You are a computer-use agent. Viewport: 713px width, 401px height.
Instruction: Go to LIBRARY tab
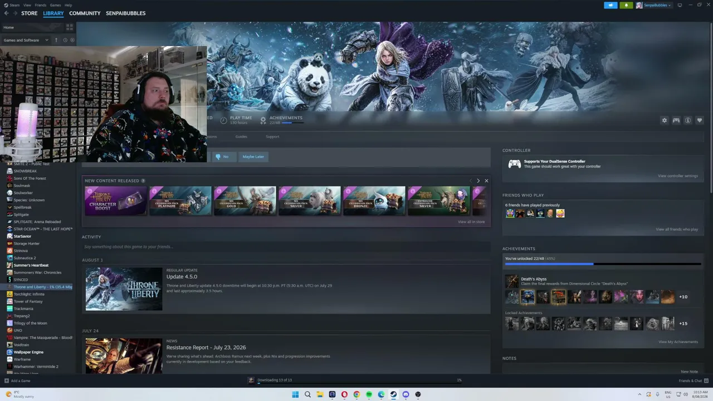point(53,13)
